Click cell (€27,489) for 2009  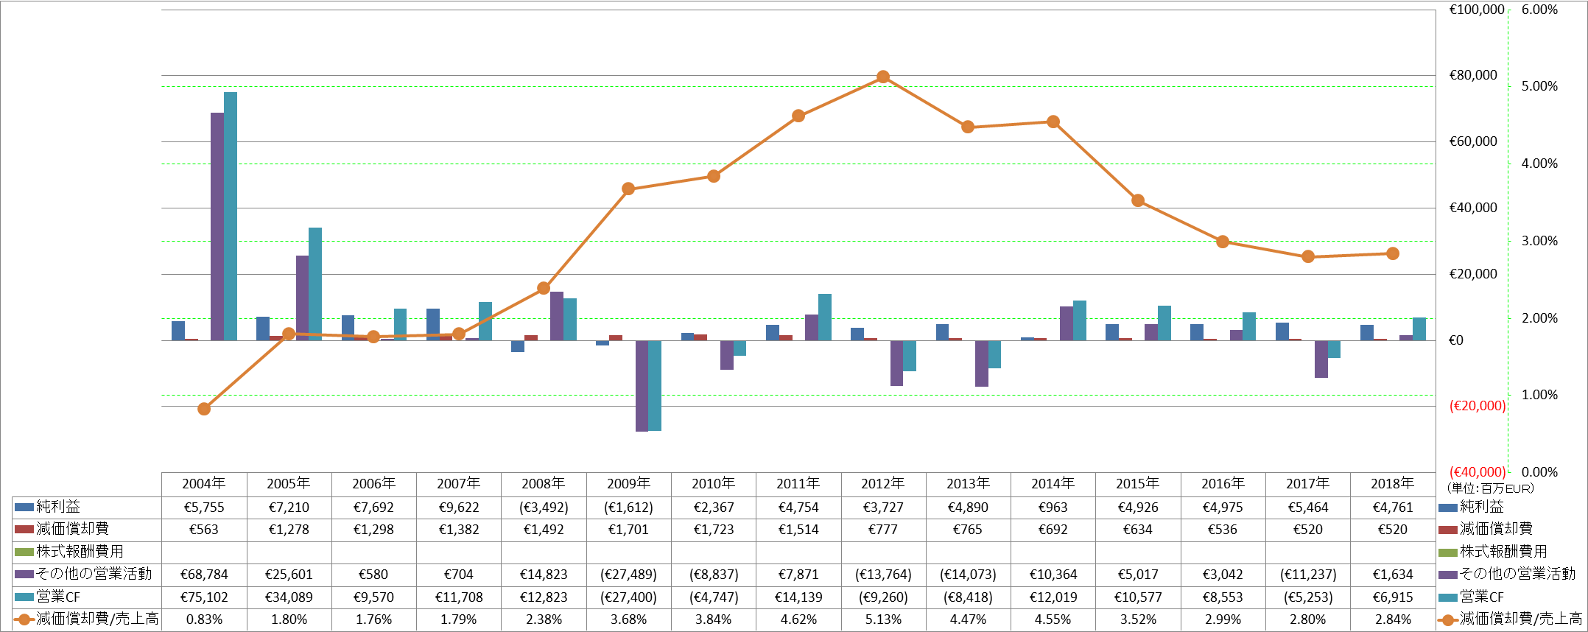[x=628, y=575]
